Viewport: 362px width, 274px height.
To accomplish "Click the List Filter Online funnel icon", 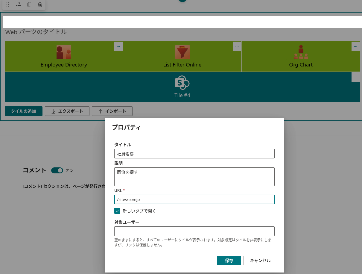I will pyautogui.click(x=182, y=52).
